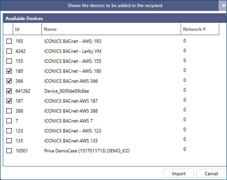Screen dimensions: 227x180
Task: Deselect checkbox for ICONICS BACnet-AWS 366
Action: coord(9,81)
